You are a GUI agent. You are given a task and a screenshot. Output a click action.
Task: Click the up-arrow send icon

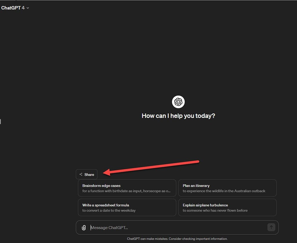click(271, 227)
